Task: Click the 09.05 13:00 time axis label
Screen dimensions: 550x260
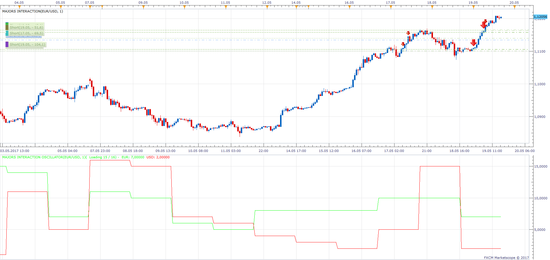Action: pos(165,151)
